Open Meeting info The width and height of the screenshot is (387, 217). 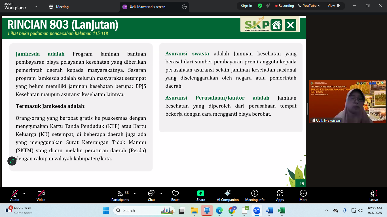pyautogui.click(x=255, y=195)
